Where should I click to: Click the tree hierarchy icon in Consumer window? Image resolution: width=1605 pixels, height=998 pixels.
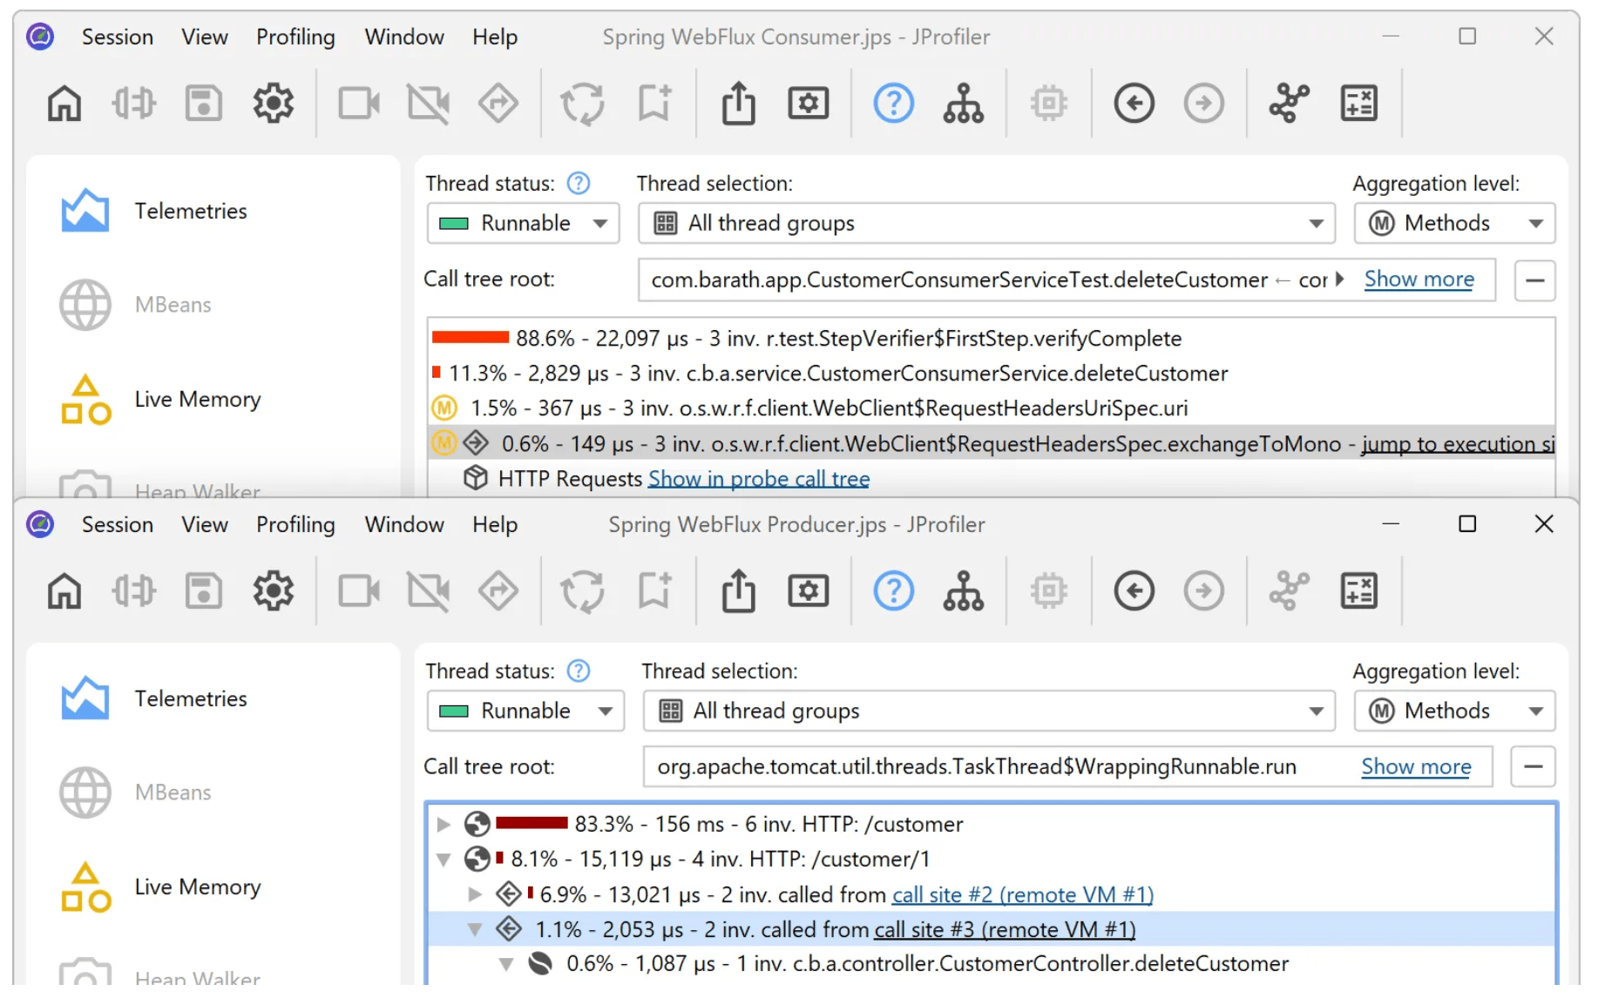pyautogui.click(x=964, y=104)
